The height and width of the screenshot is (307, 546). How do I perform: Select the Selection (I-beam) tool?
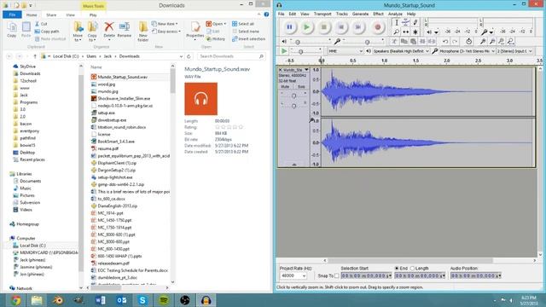pyautogui.click(x=396, y=23)
